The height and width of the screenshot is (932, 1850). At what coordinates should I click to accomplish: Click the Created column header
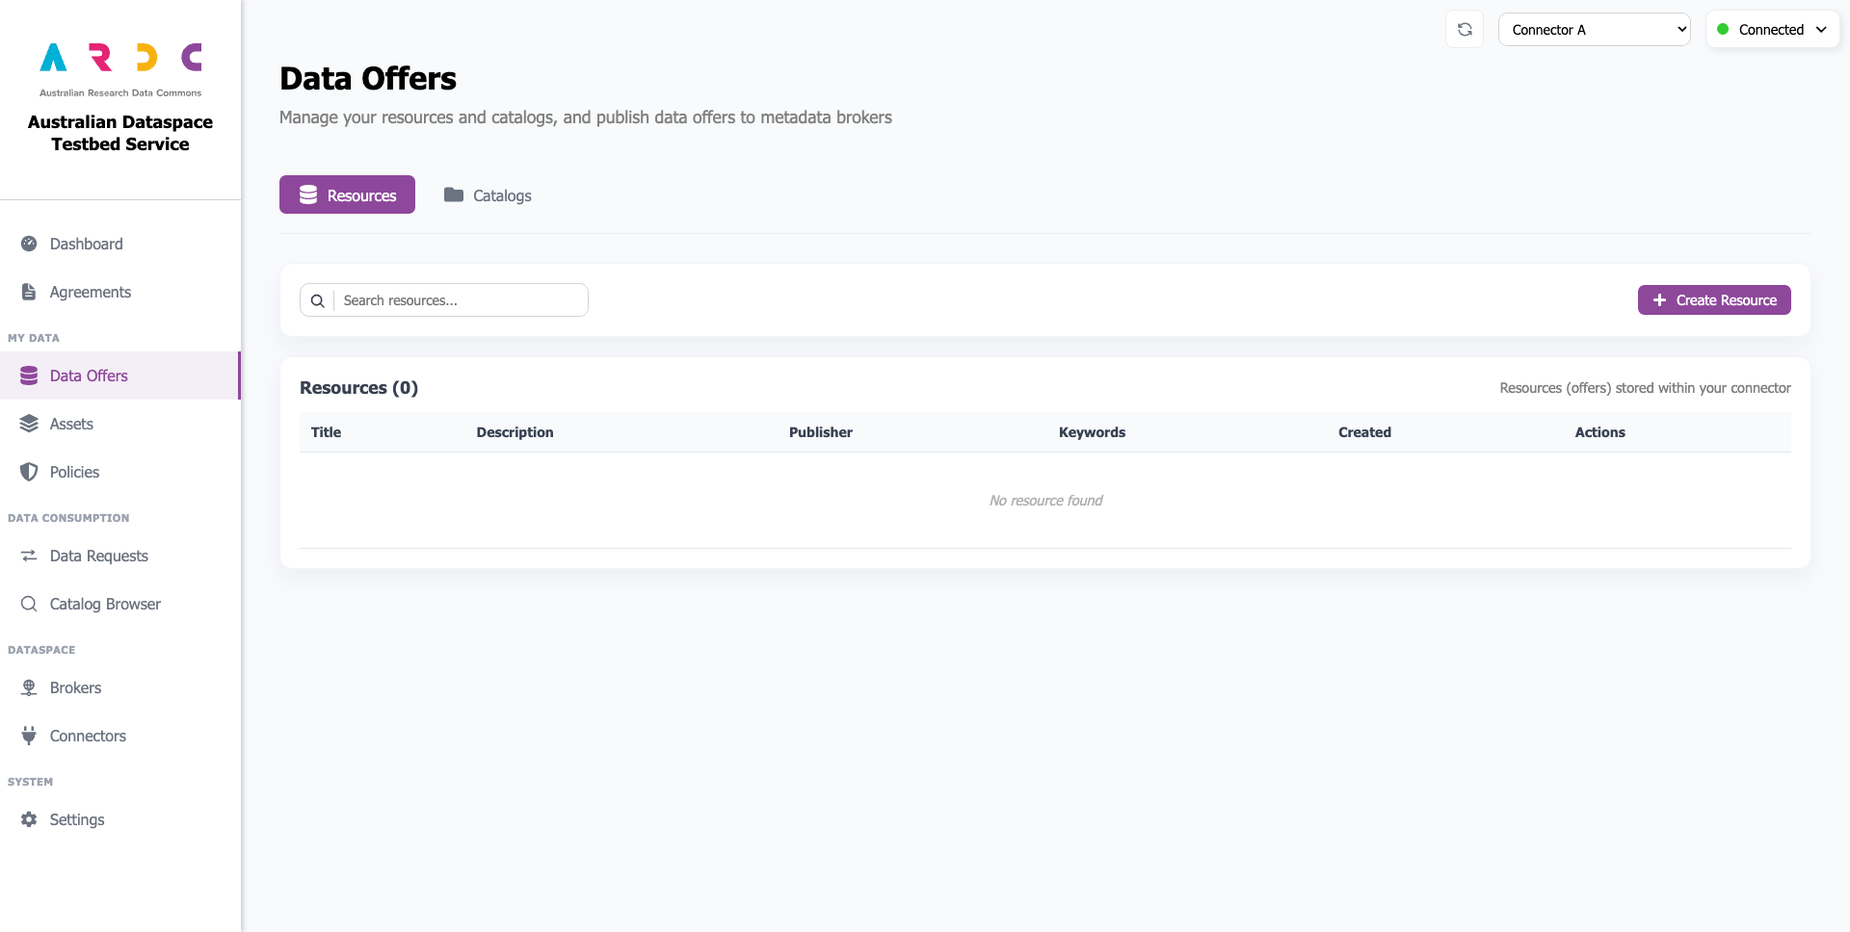click(1364, 432)
